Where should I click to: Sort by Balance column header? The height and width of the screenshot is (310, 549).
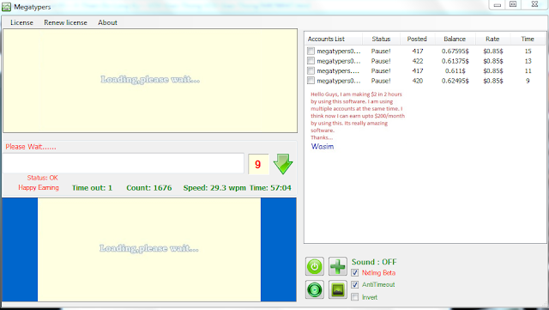(455, 39)
